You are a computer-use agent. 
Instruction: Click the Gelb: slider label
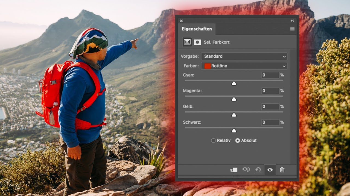click(188, 106)
